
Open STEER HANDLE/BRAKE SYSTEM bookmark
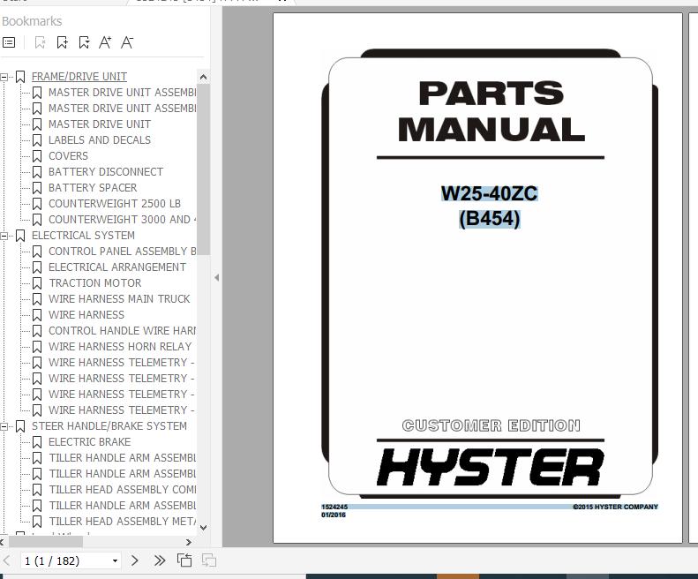coord(109,425)
